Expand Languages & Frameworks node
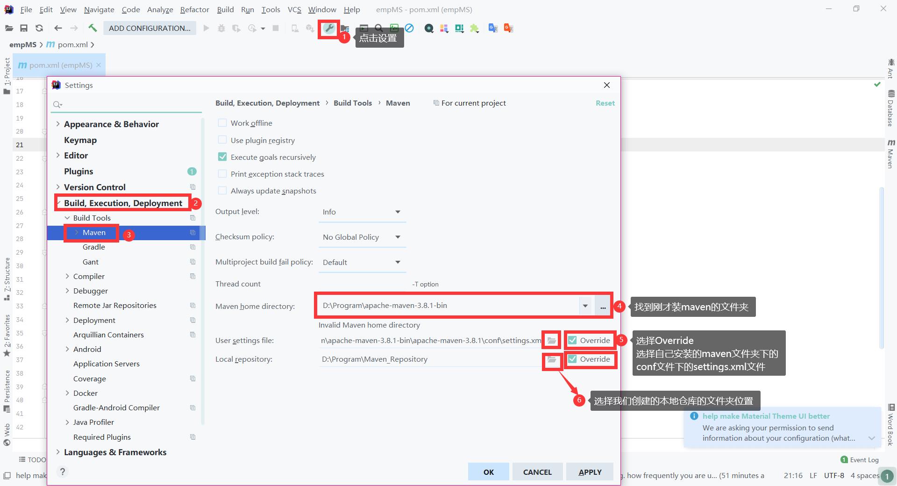This screenshot has height=486, width=897. [x=58, y=452]
